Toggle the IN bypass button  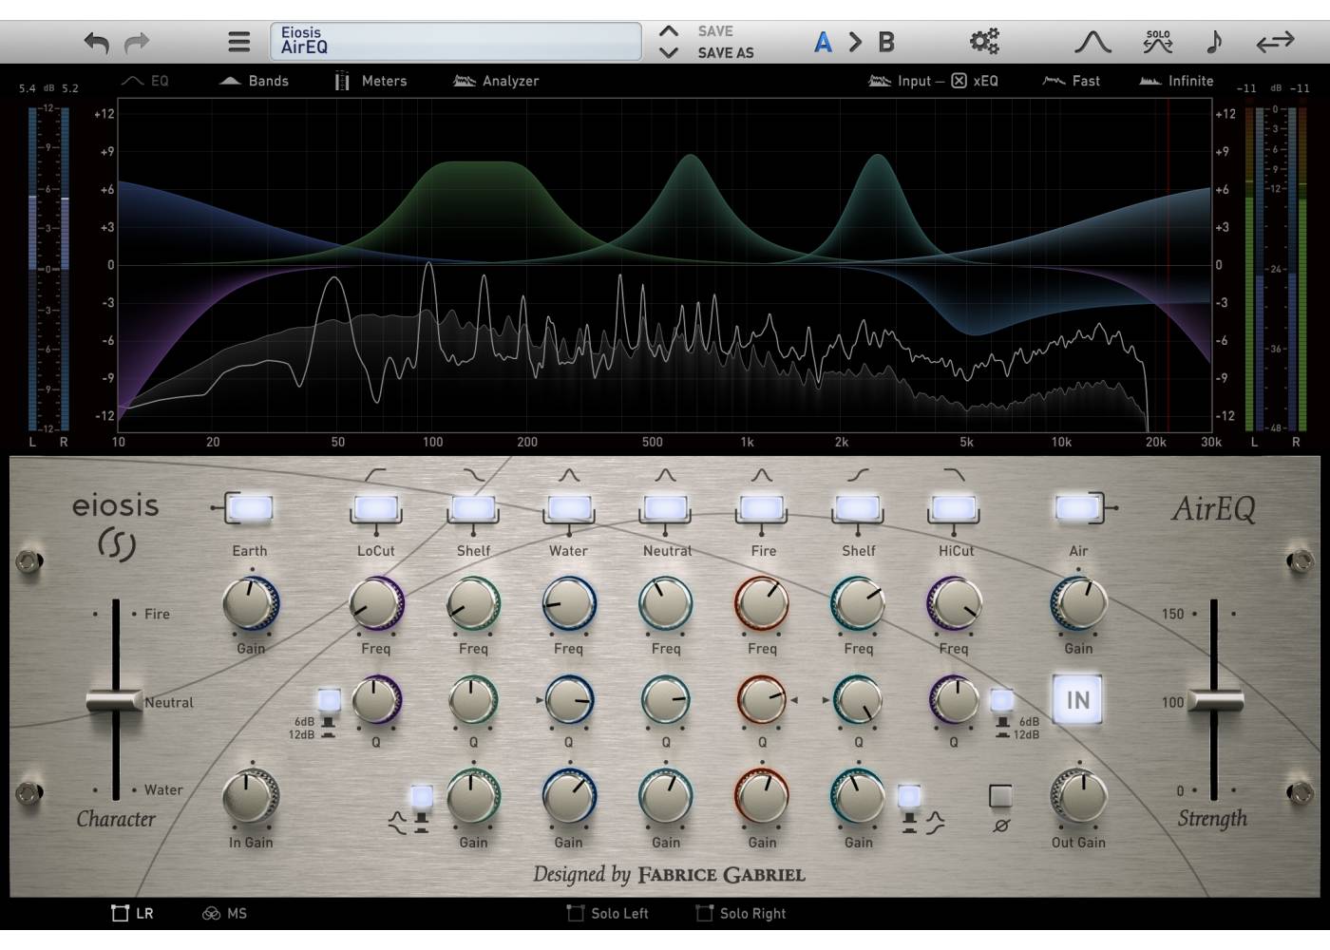tap(1077, 700)
